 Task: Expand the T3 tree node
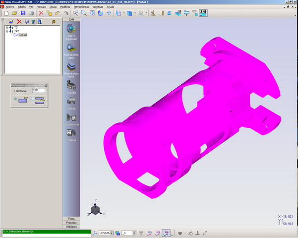point(7,27)
